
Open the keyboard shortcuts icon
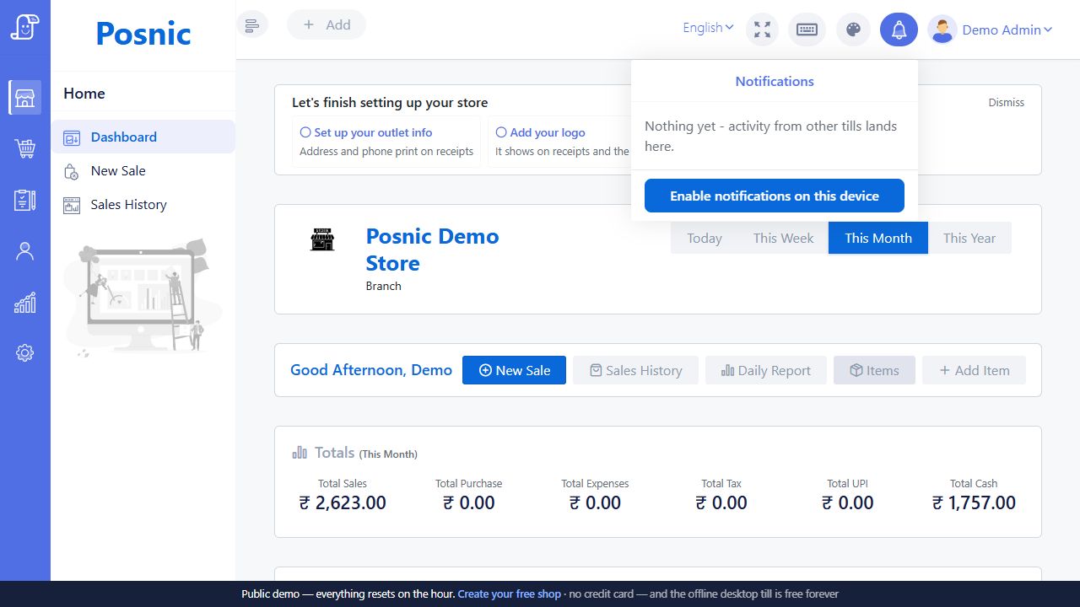[x=807, y=30]
